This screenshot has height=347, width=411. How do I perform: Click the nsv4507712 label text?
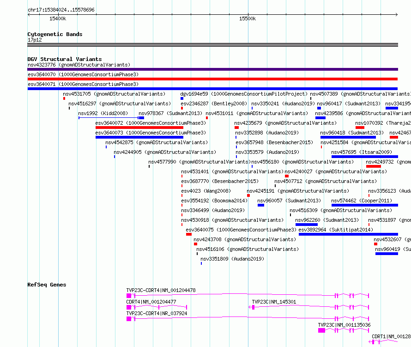tap(326, 181)
